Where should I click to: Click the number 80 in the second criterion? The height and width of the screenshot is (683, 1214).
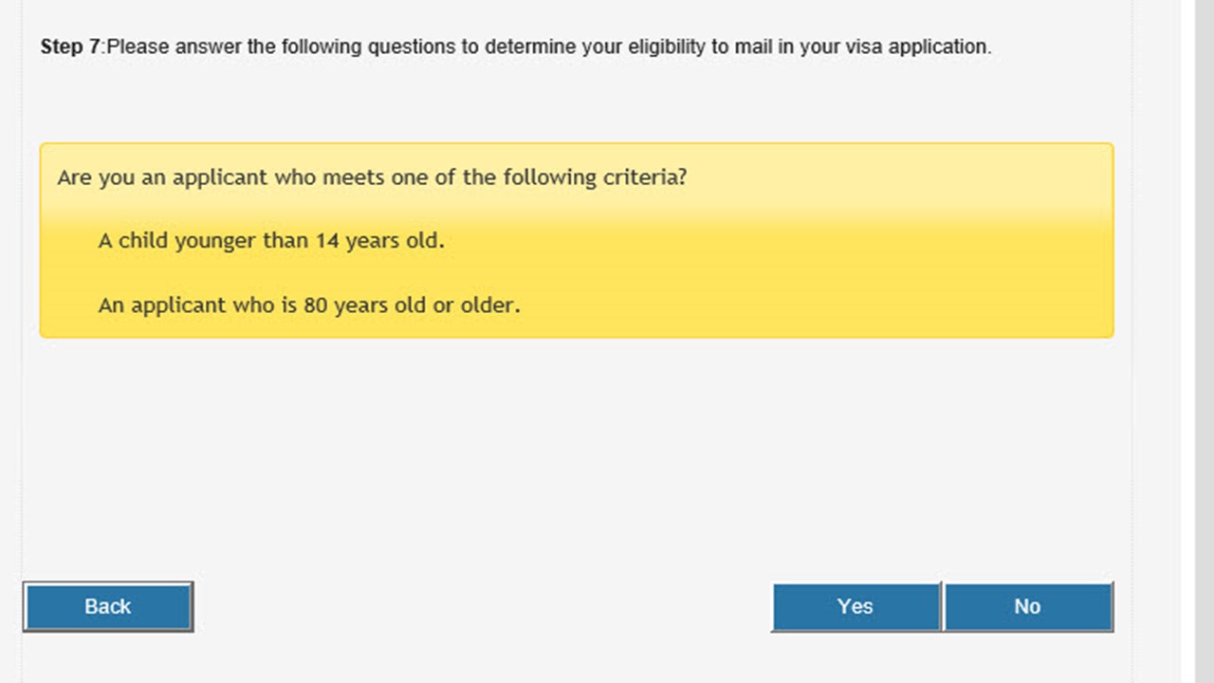click(315, 305)
